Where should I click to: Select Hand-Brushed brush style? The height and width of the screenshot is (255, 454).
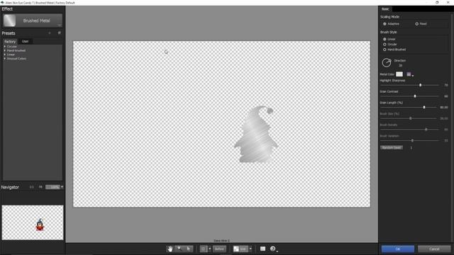[x=384, y=50]
